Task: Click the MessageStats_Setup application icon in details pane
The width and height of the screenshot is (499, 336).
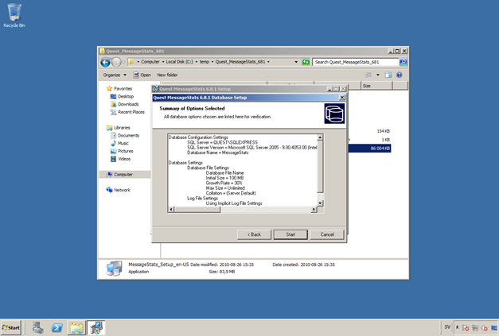Action: [x=115, y=268]
